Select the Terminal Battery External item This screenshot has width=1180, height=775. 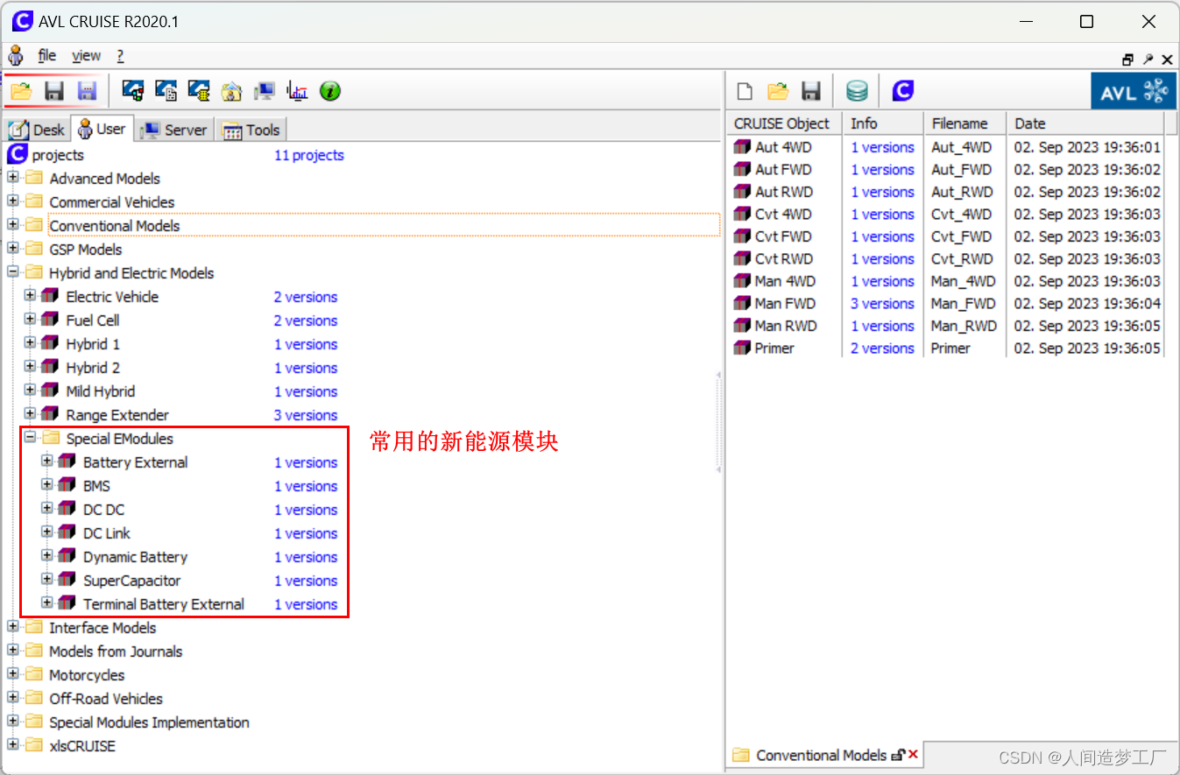click(164, 604)
